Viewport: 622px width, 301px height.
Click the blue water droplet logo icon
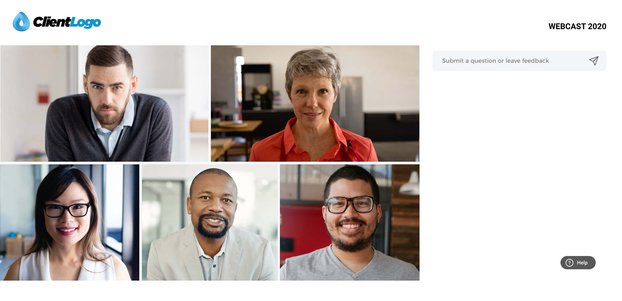click(x=21, y=22)
